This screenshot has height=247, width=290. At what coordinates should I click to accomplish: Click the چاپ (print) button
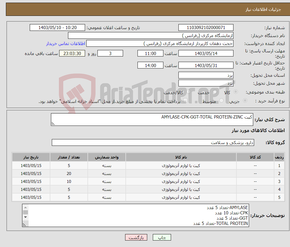[162, 237]
